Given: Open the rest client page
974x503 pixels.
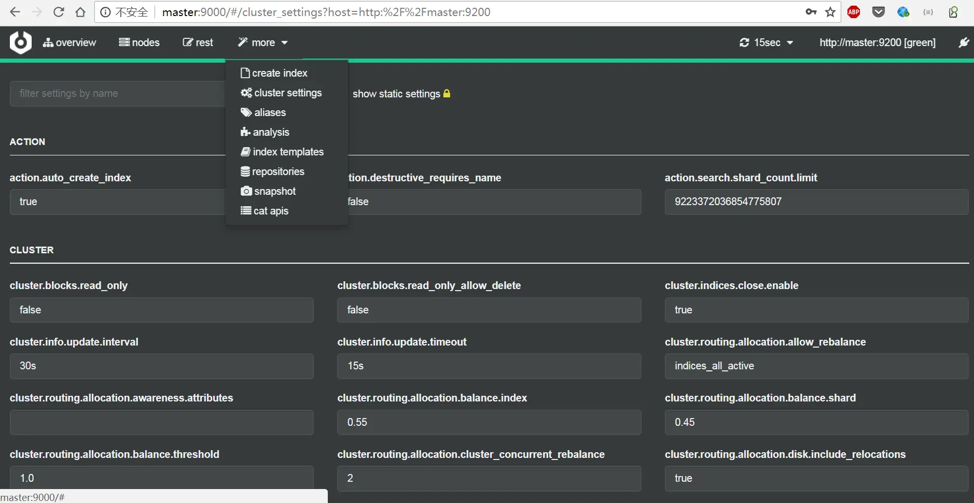Looking at the screenshot, I should (198, 42).
